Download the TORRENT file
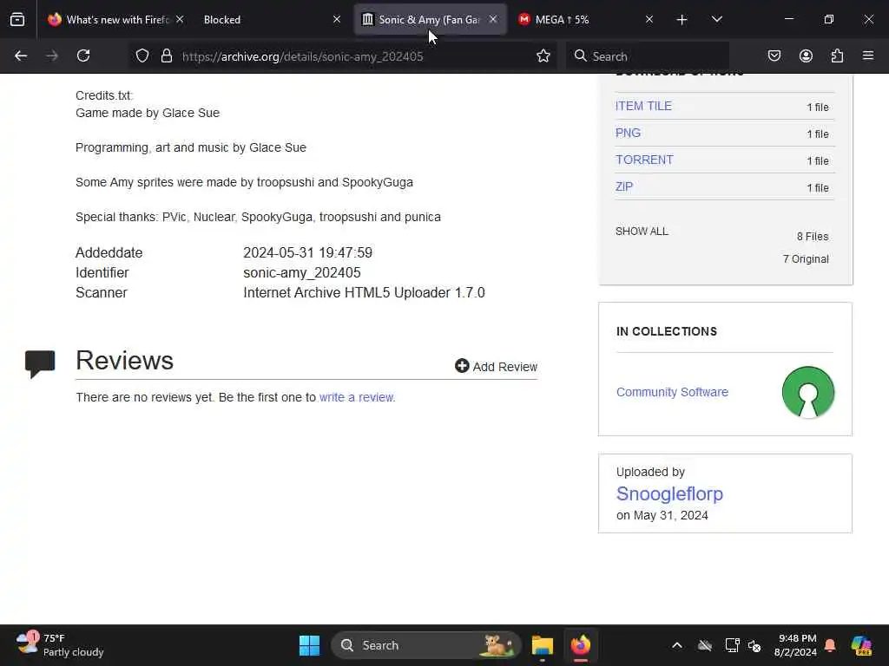 click(x=645, y=160)
